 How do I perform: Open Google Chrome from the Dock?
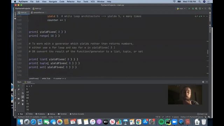tap(139, 122)
